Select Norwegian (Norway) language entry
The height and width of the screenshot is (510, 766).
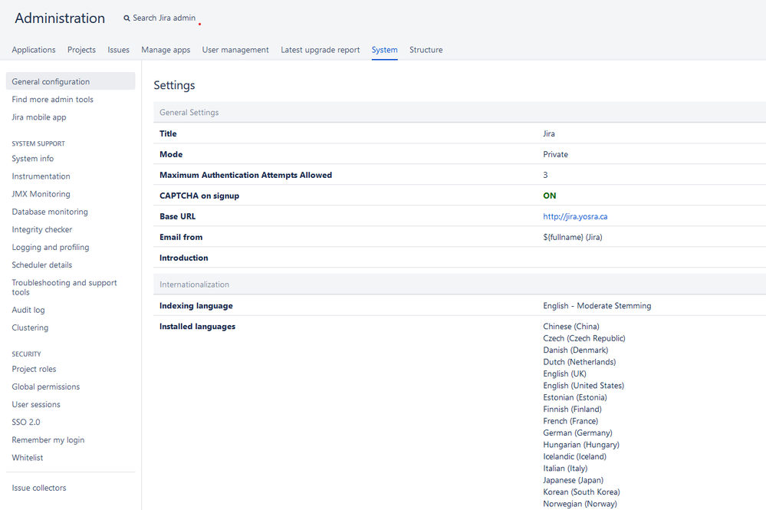(580, 504)
